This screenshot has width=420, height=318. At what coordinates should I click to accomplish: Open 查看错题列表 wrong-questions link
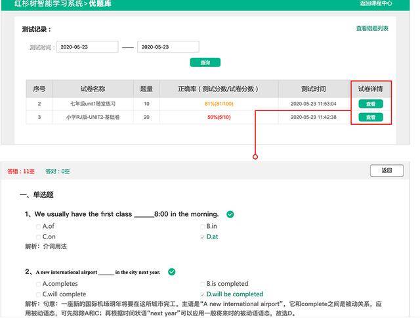click(x=372, y=28)
